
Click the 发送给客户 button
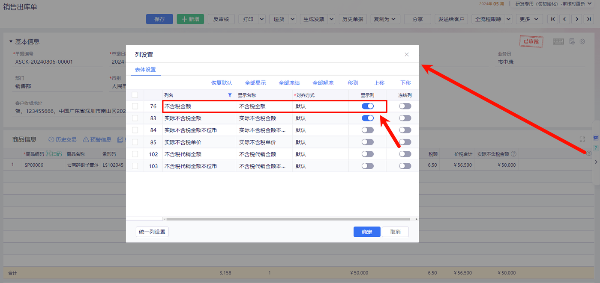[451, 19]
